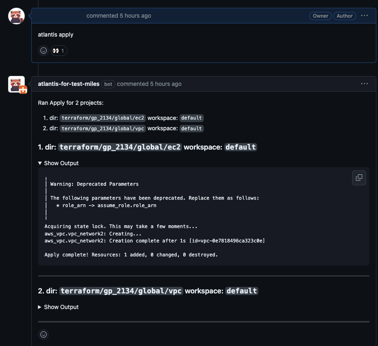Click the Owner badge

[x=320, y=16]
